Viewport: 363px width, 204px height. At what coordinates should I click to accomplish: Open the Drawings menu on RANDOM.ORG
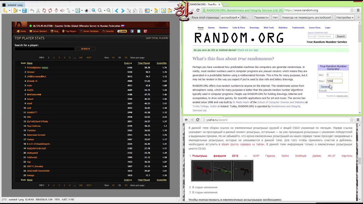pos(254,28)
